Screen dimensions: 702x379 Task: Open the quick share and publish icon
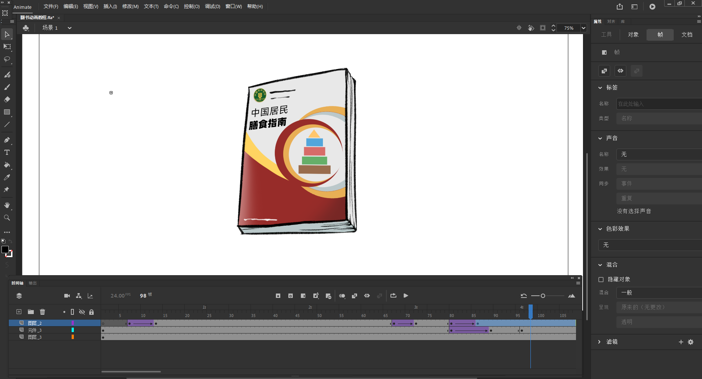click(620, 7)
